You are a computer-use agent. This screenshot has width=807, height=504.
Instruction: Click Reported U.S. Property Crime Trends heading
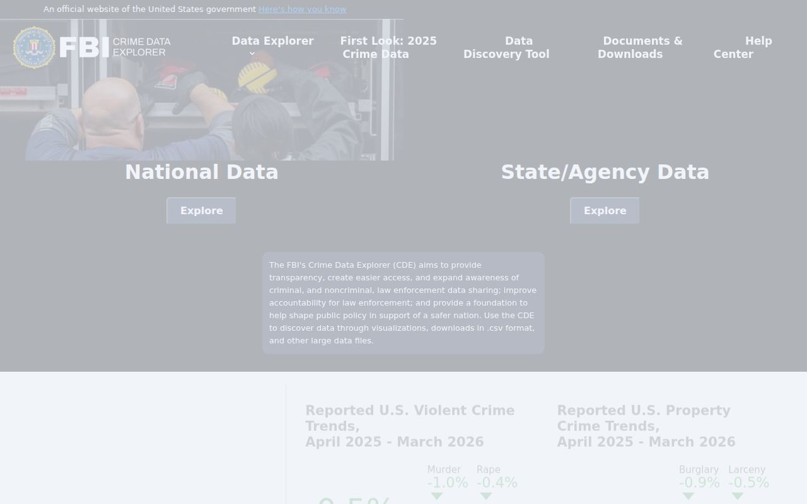tap(646, 426)
